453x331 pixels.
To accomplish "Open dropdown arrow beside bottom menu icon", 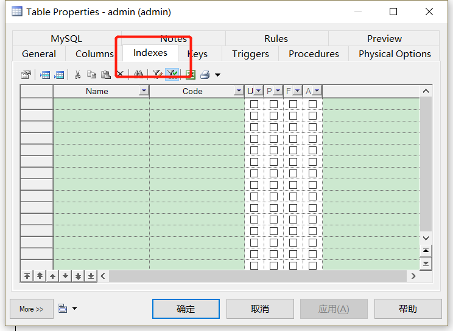I will (74, 309).
